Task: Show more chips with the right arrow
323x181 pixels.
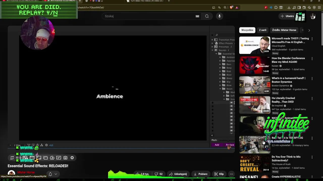Action: (x=309, y=30)
